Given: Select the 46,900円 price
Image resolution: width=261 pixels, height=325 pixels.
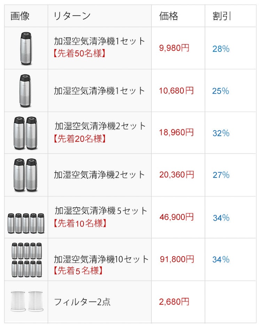Looking at the screenshot, I should pyautogui.click(x=176, y=217).
